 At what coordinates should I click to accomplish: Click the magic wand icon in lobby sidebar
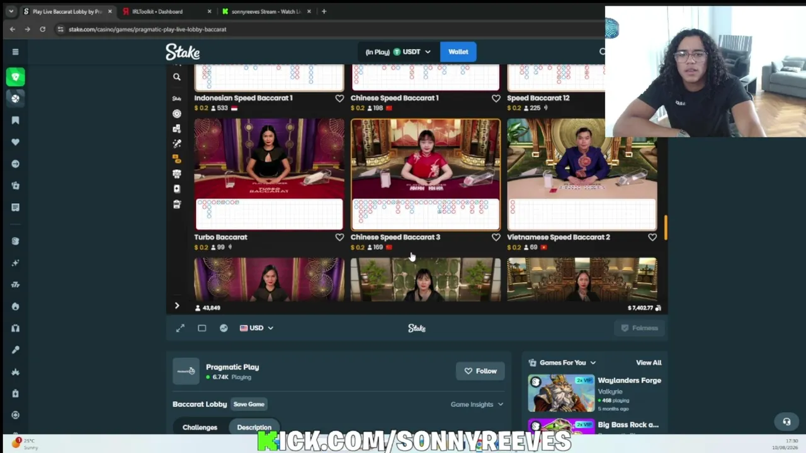tap(177, 143)
